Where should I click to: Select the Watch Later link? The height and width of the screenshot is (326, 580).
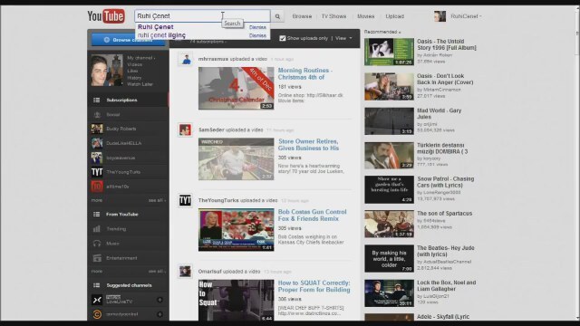pyautogui.click(x=140, y=84)
